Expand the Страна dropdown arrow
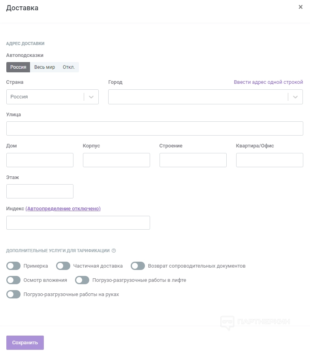The image size is (310, 351). (91, 97)
